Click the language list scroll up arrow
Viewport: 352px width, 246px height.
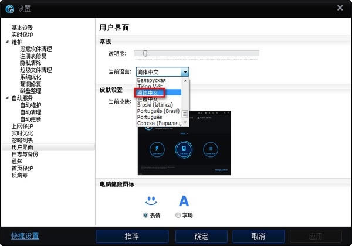click(185, 81)
